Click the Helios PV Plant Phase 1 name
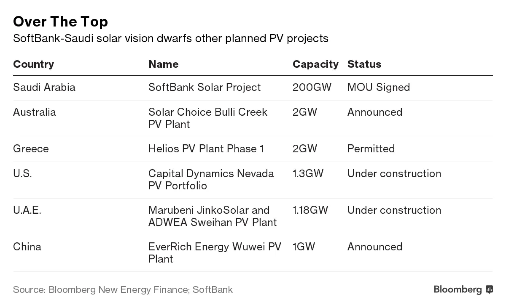Viewport: 506px width, 308px height. [x=206, y=149]
